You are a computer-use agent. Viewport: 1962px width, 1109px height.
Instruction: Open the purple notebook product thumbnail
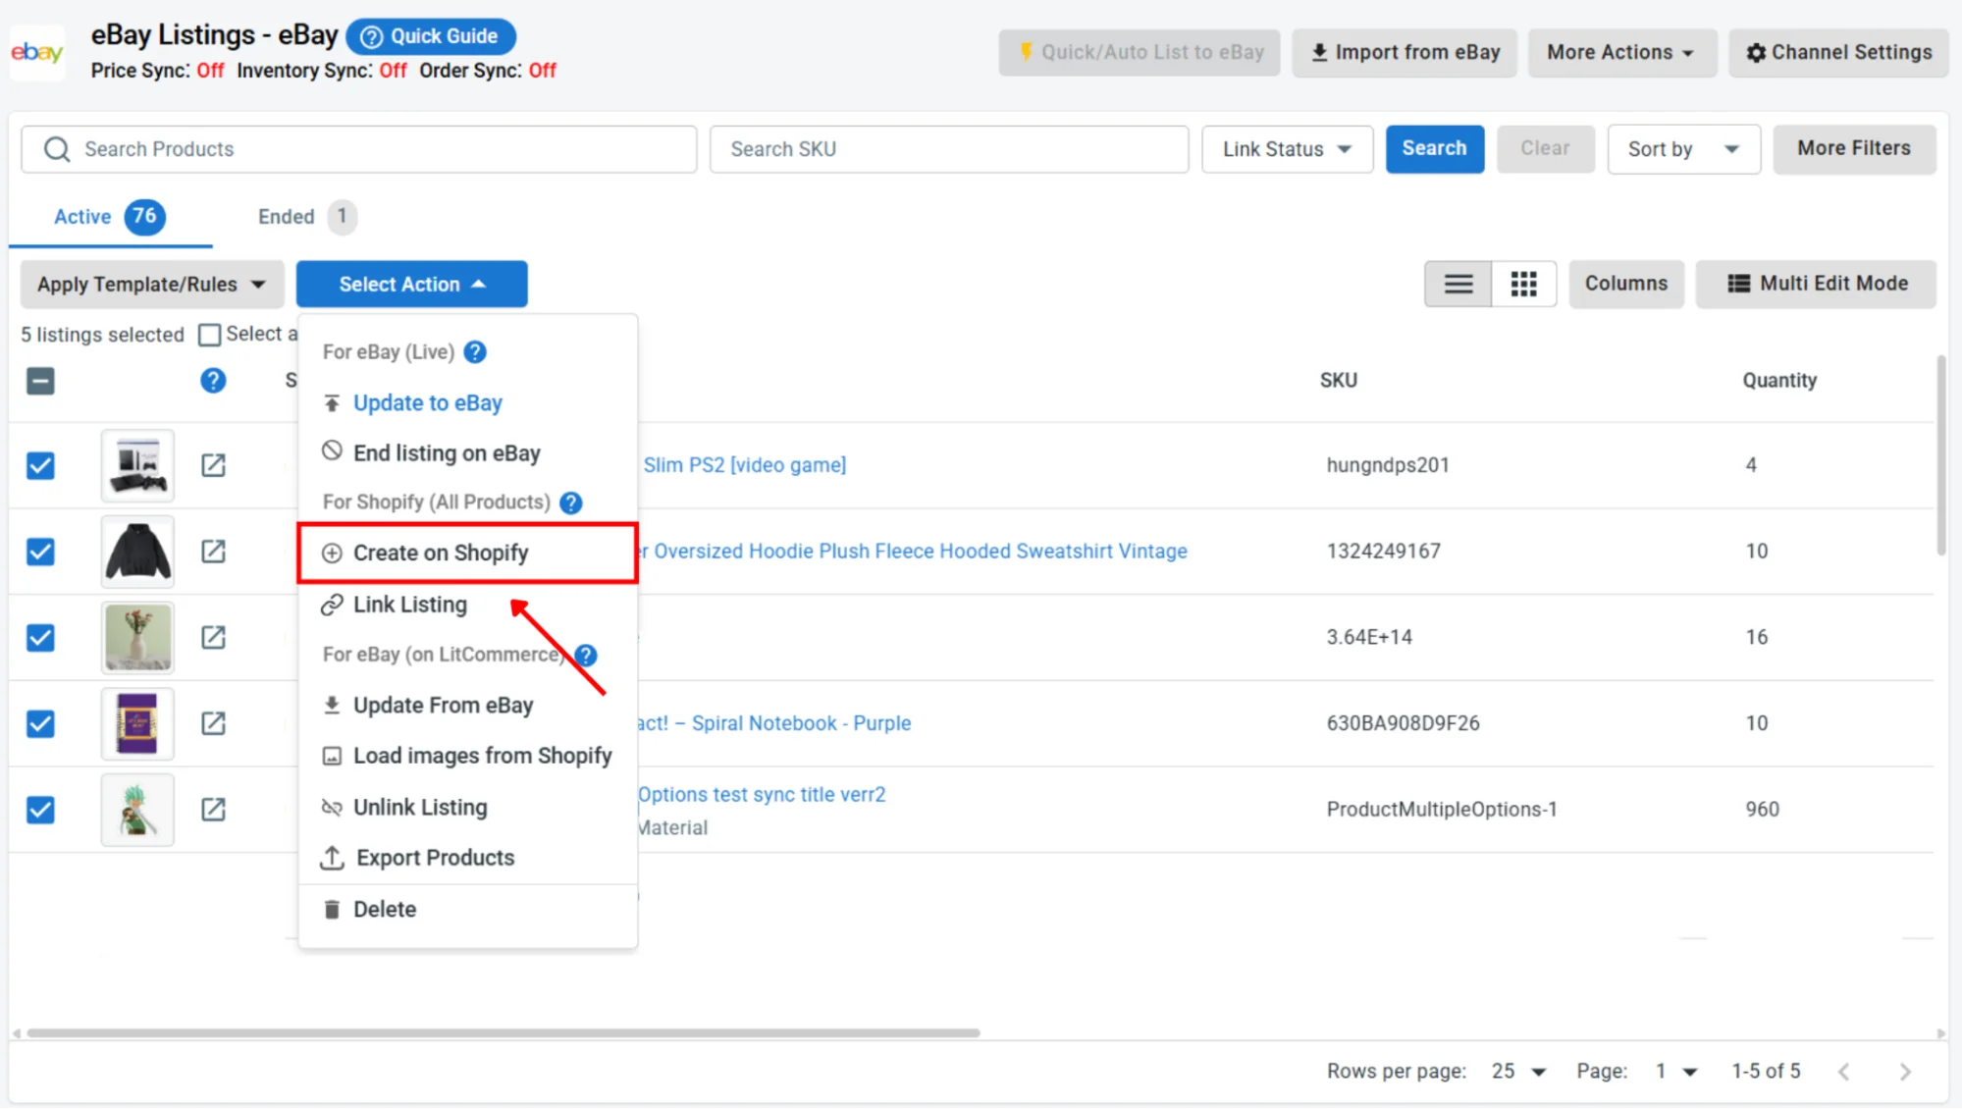point(137,724)
